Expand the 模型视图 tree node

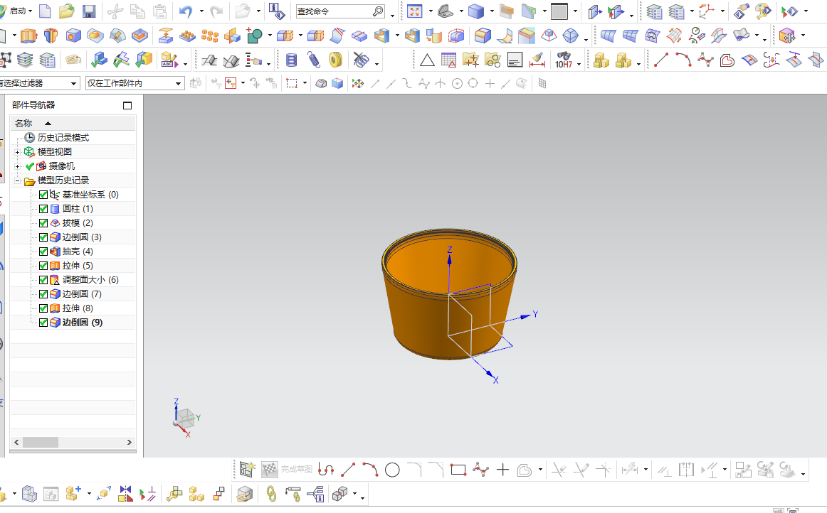17,152
